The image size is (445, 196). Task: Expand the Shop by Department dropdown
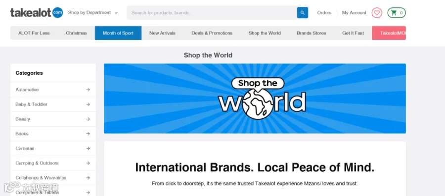coord(93,13)
